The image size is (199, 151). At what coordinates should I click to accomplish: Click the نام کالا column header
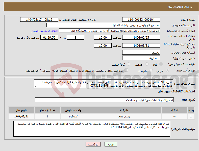[124, 110]
